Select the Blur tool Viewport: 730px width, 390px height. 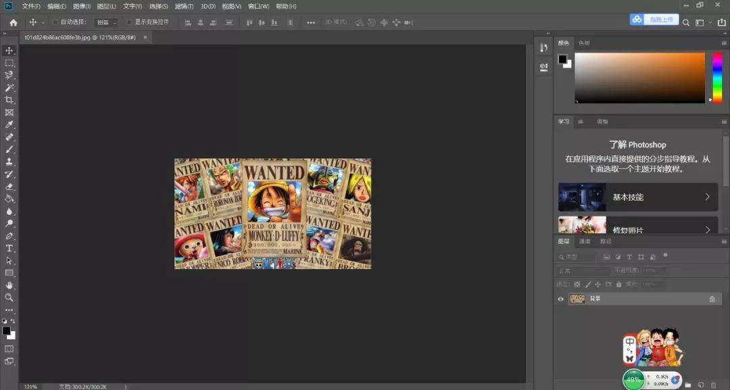pos(9,212)
